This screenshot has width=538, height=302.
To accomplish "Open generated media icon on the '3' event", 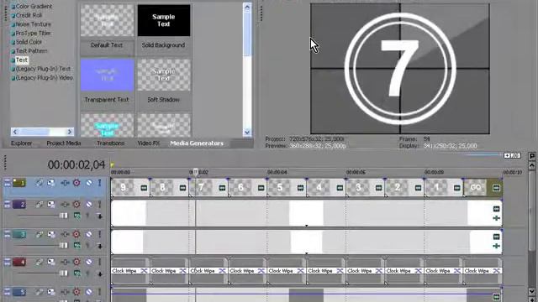I will click(378, 188).
